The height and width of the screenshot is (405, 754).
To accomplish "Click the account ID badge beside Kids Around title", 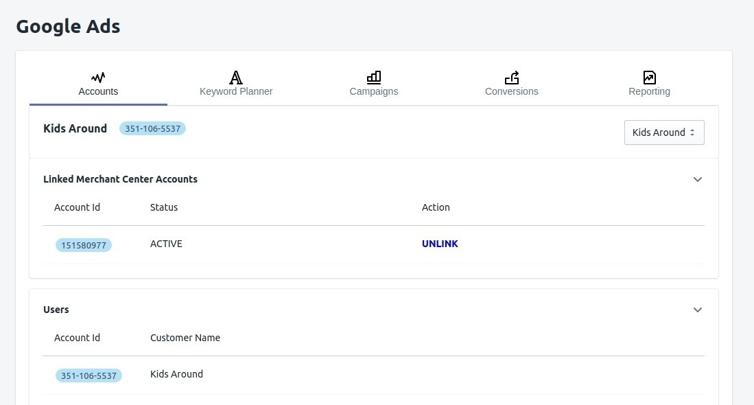I will 152,128.
